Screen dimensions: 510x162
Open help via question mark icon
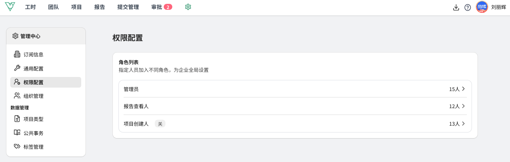click(467, 7)
